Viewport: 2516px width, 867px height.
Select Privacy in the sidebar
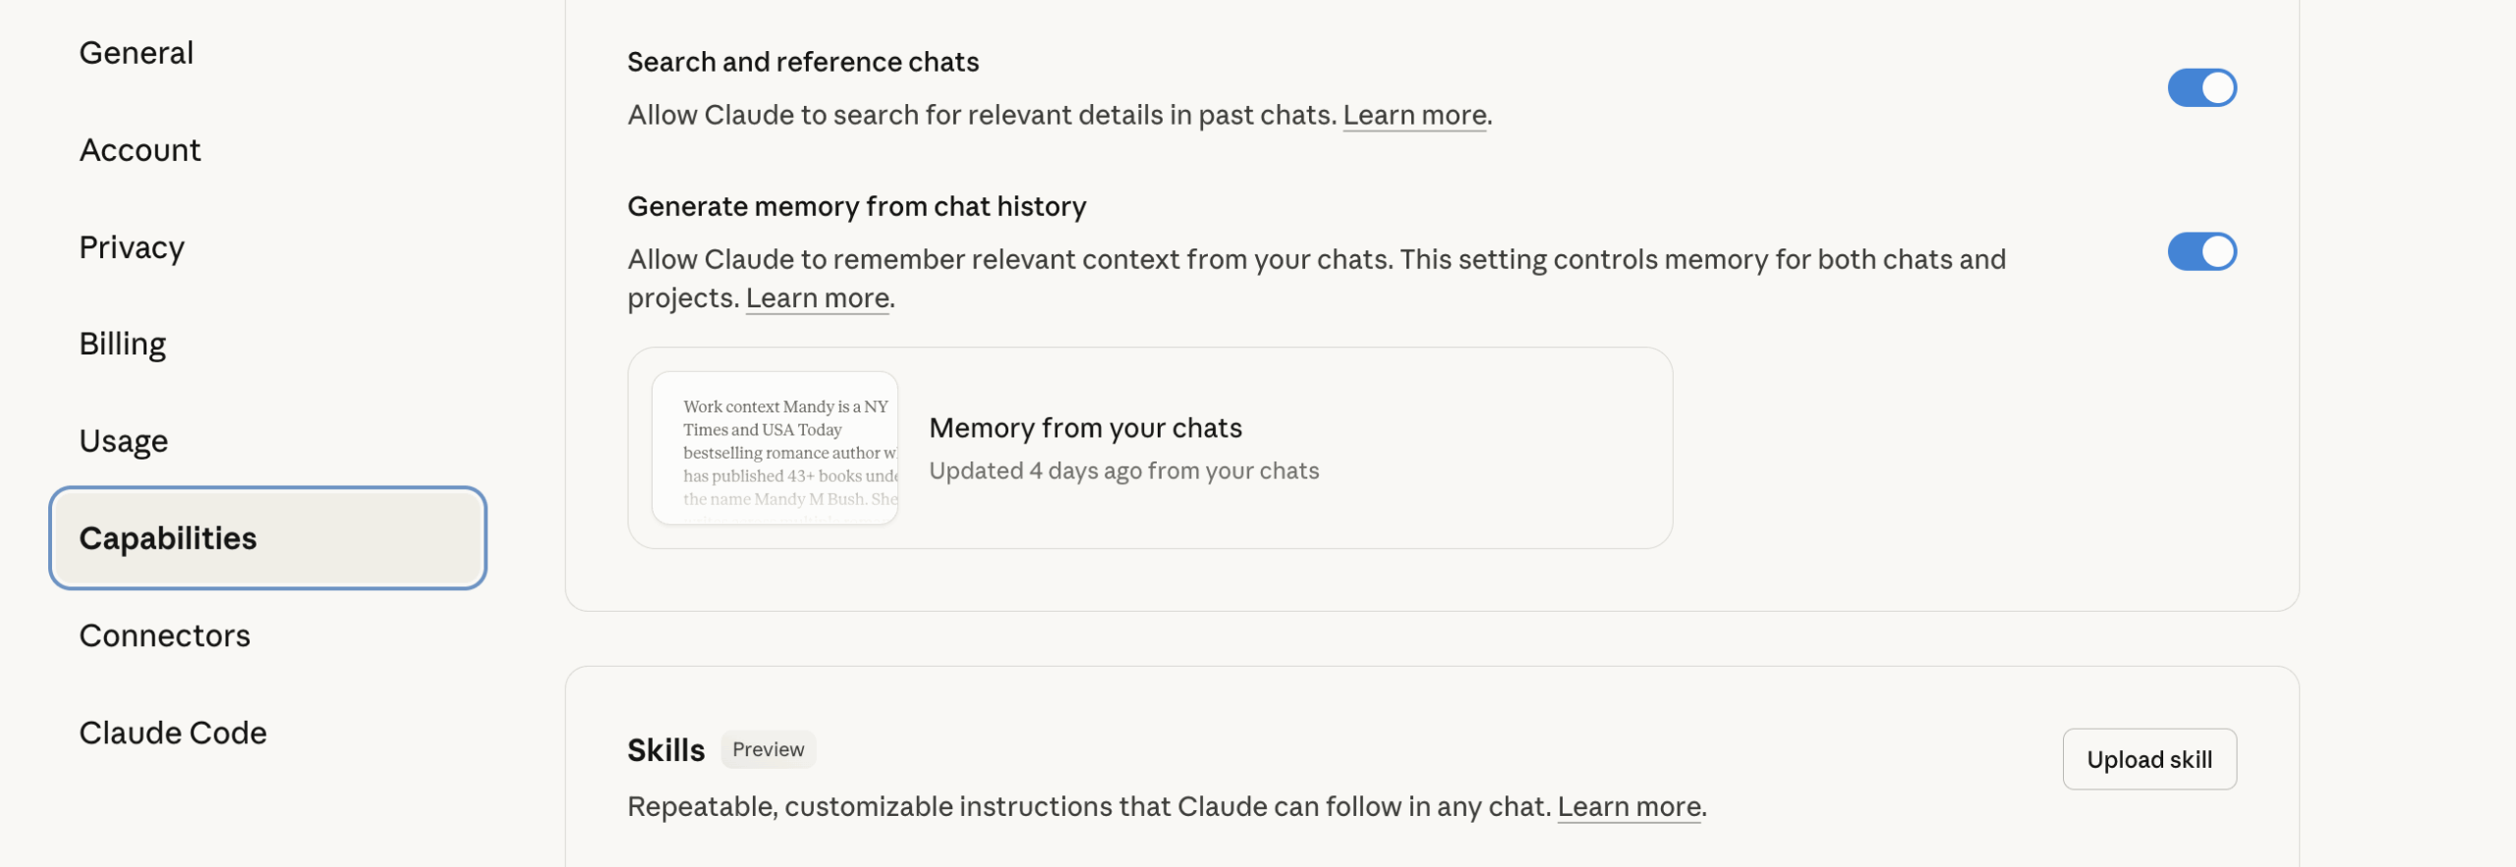132,247
